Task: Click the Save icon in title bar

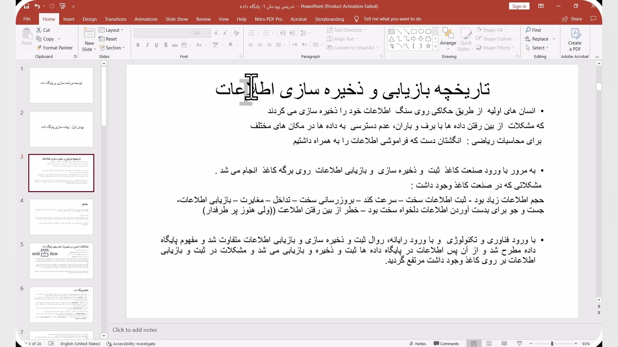Action: tap(26, 6)
